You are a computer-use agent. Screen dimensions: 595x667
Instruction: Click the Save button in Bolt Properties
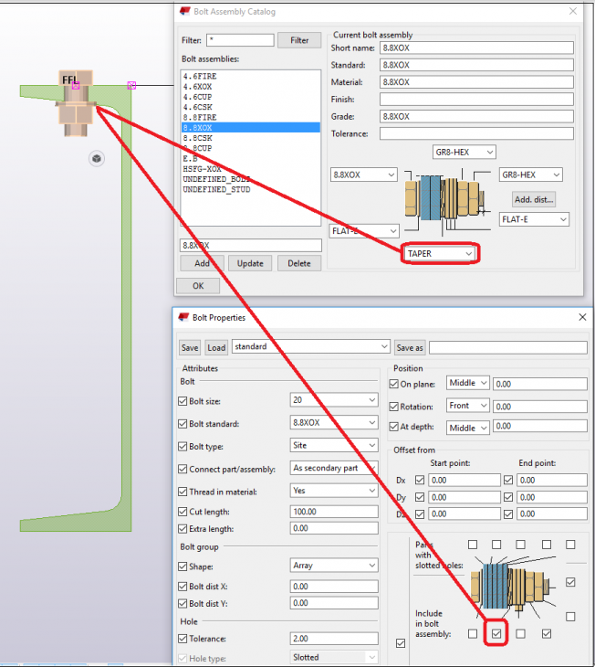(x=190, y=347)
